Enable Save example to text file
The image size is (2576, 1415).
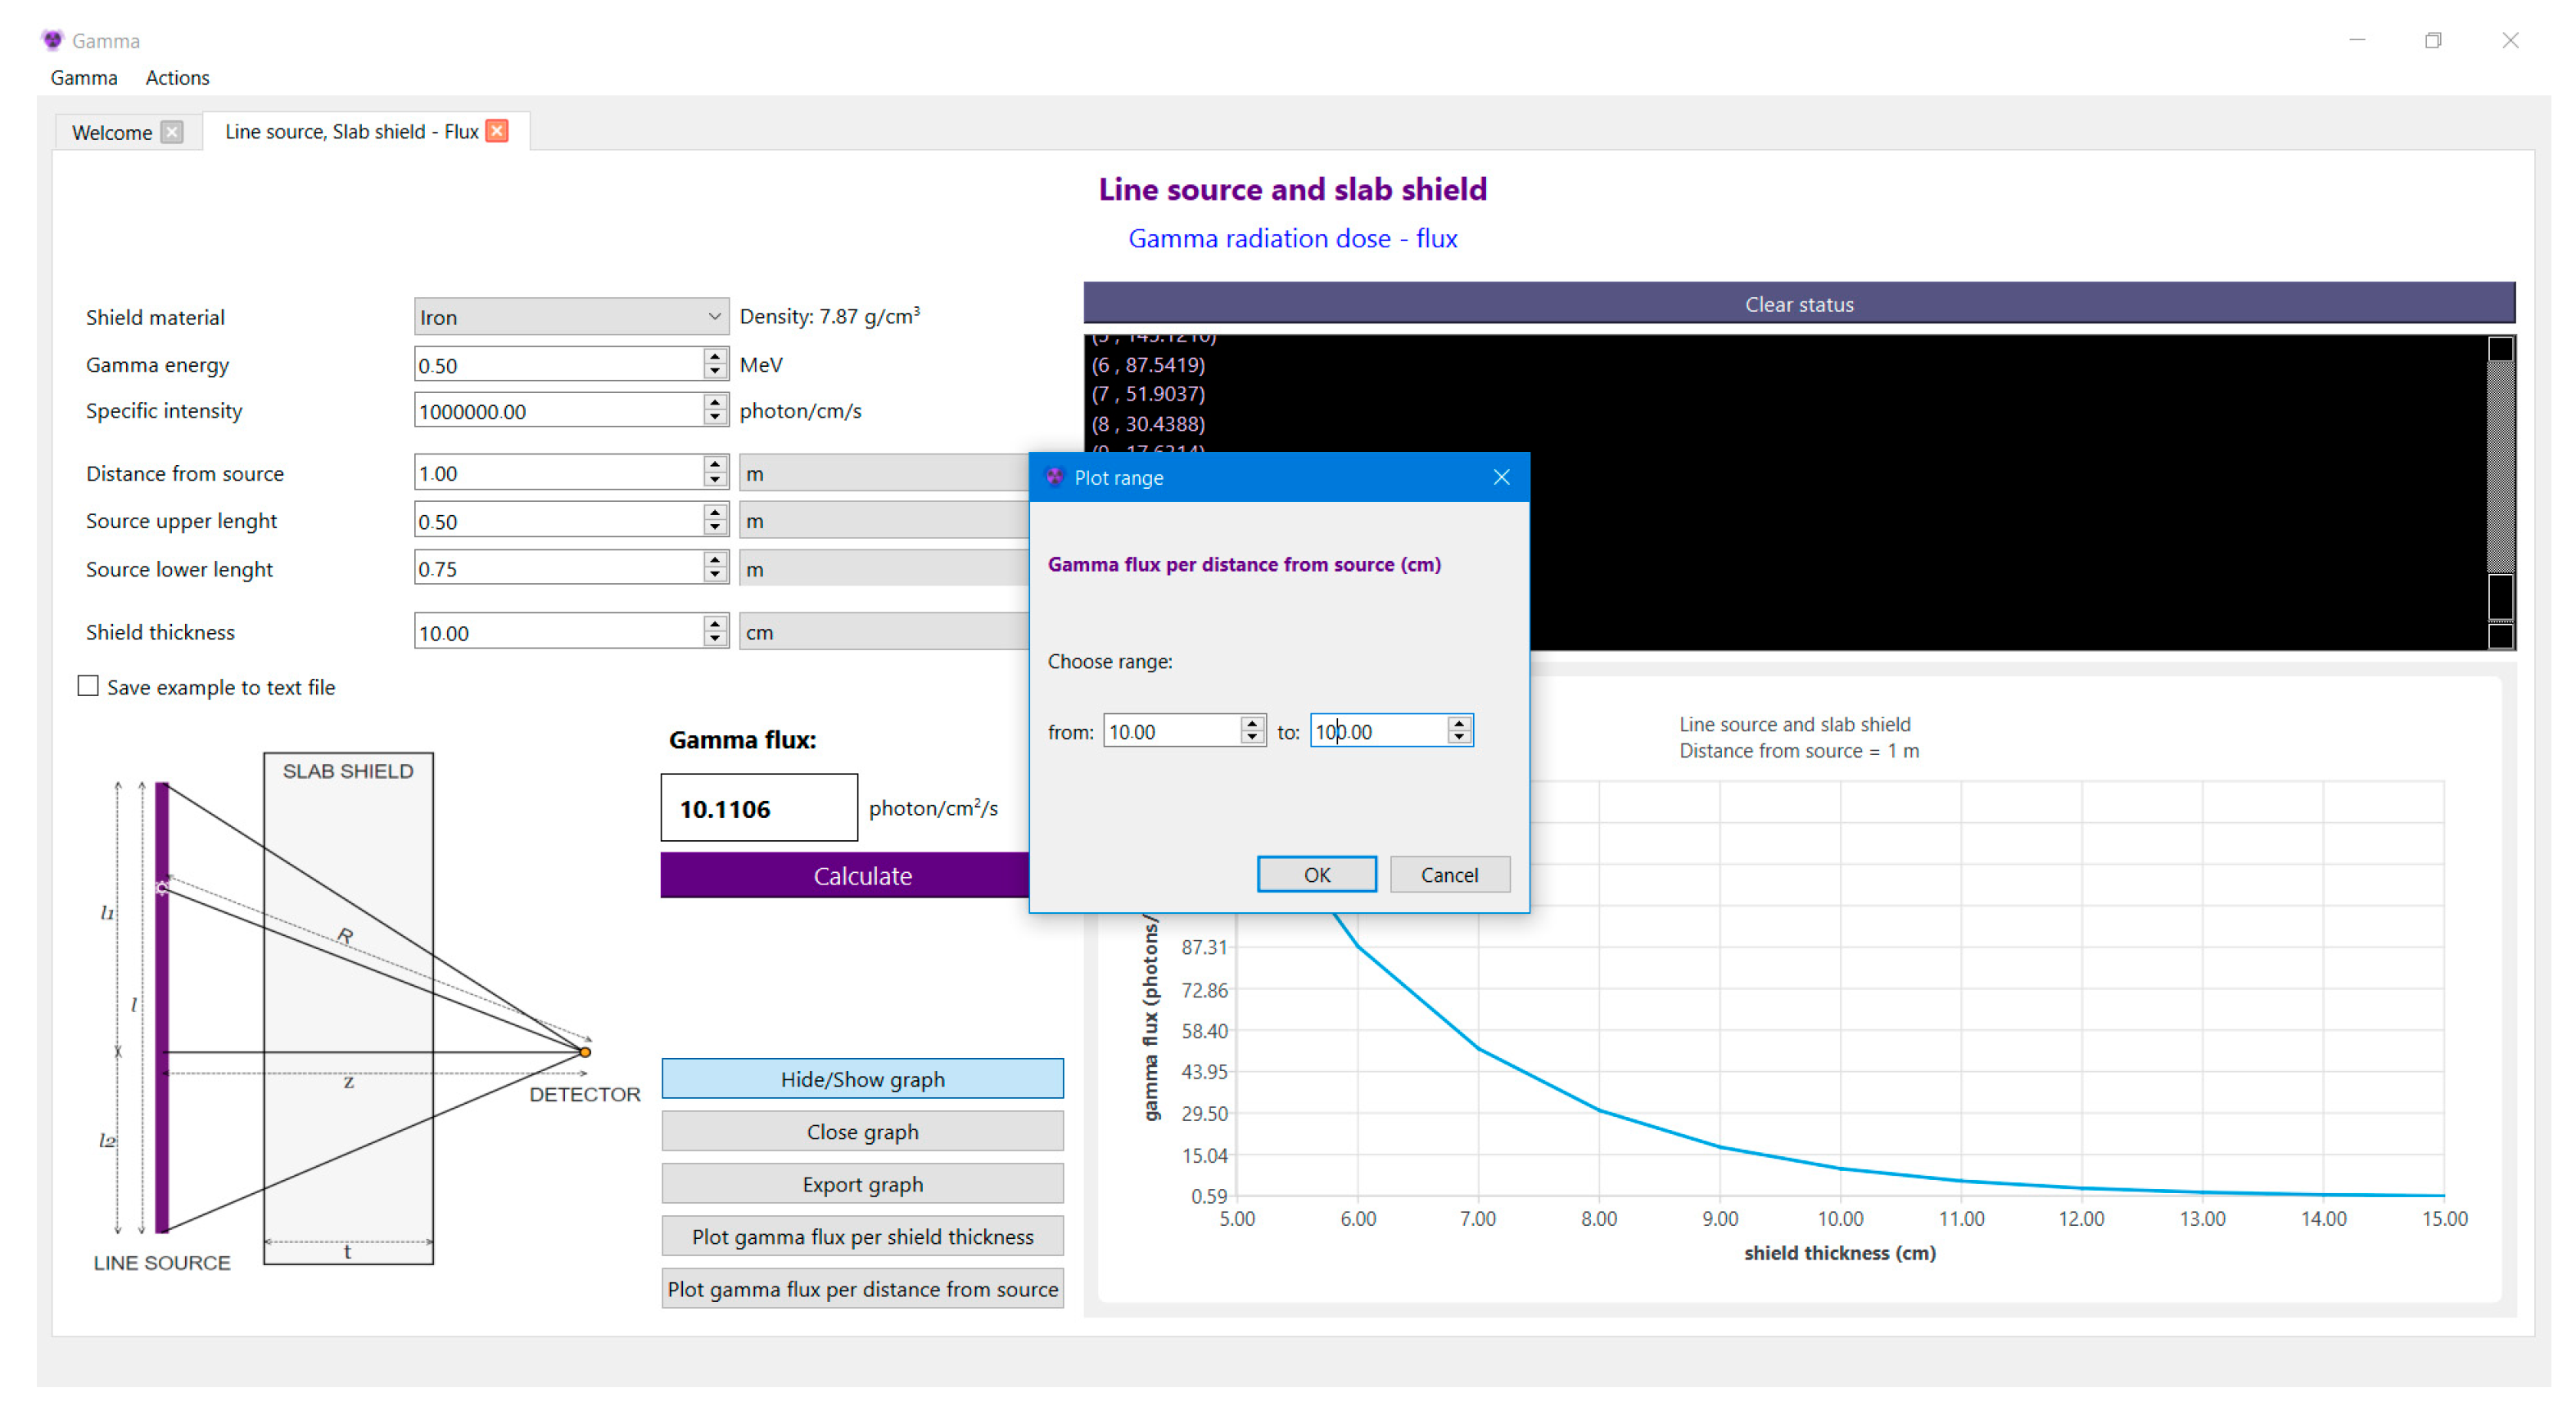pyautogui.click(x=88, y=686)
